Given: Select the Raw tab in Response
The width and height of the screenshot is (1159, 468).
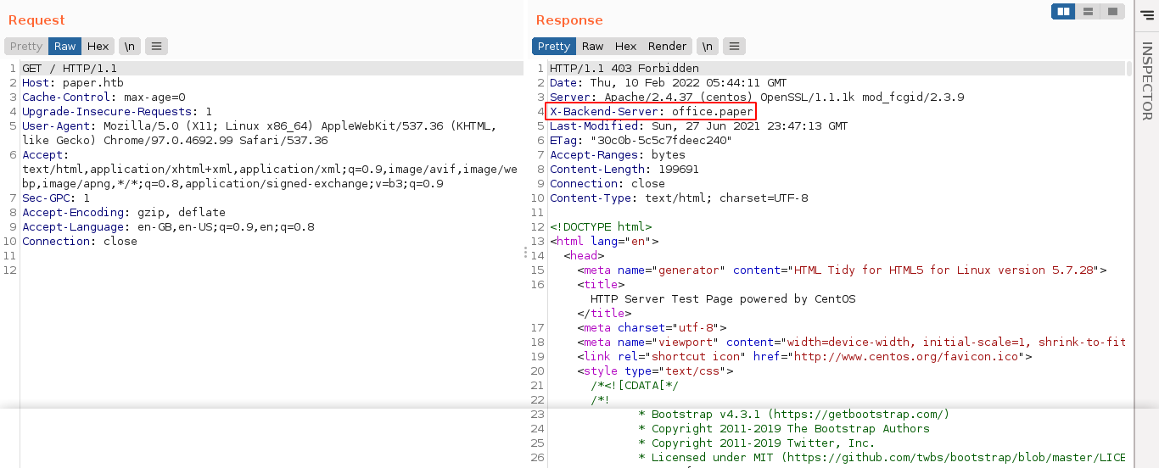Looking at the screenshot, I should (x=592, y=47).
